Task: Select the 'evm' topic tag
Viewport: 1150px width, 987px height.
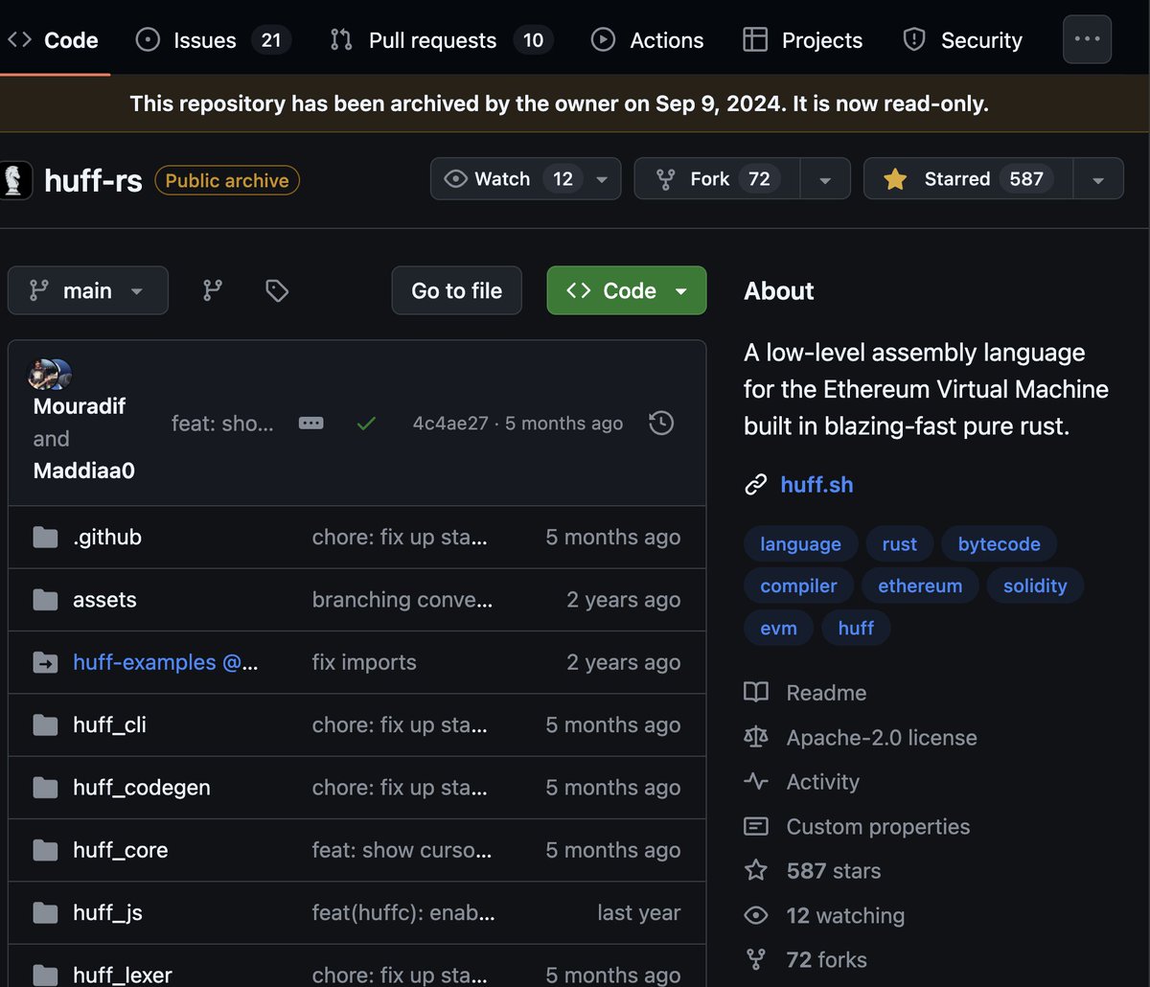Action: pyautogui.click(x=778, y=628)
